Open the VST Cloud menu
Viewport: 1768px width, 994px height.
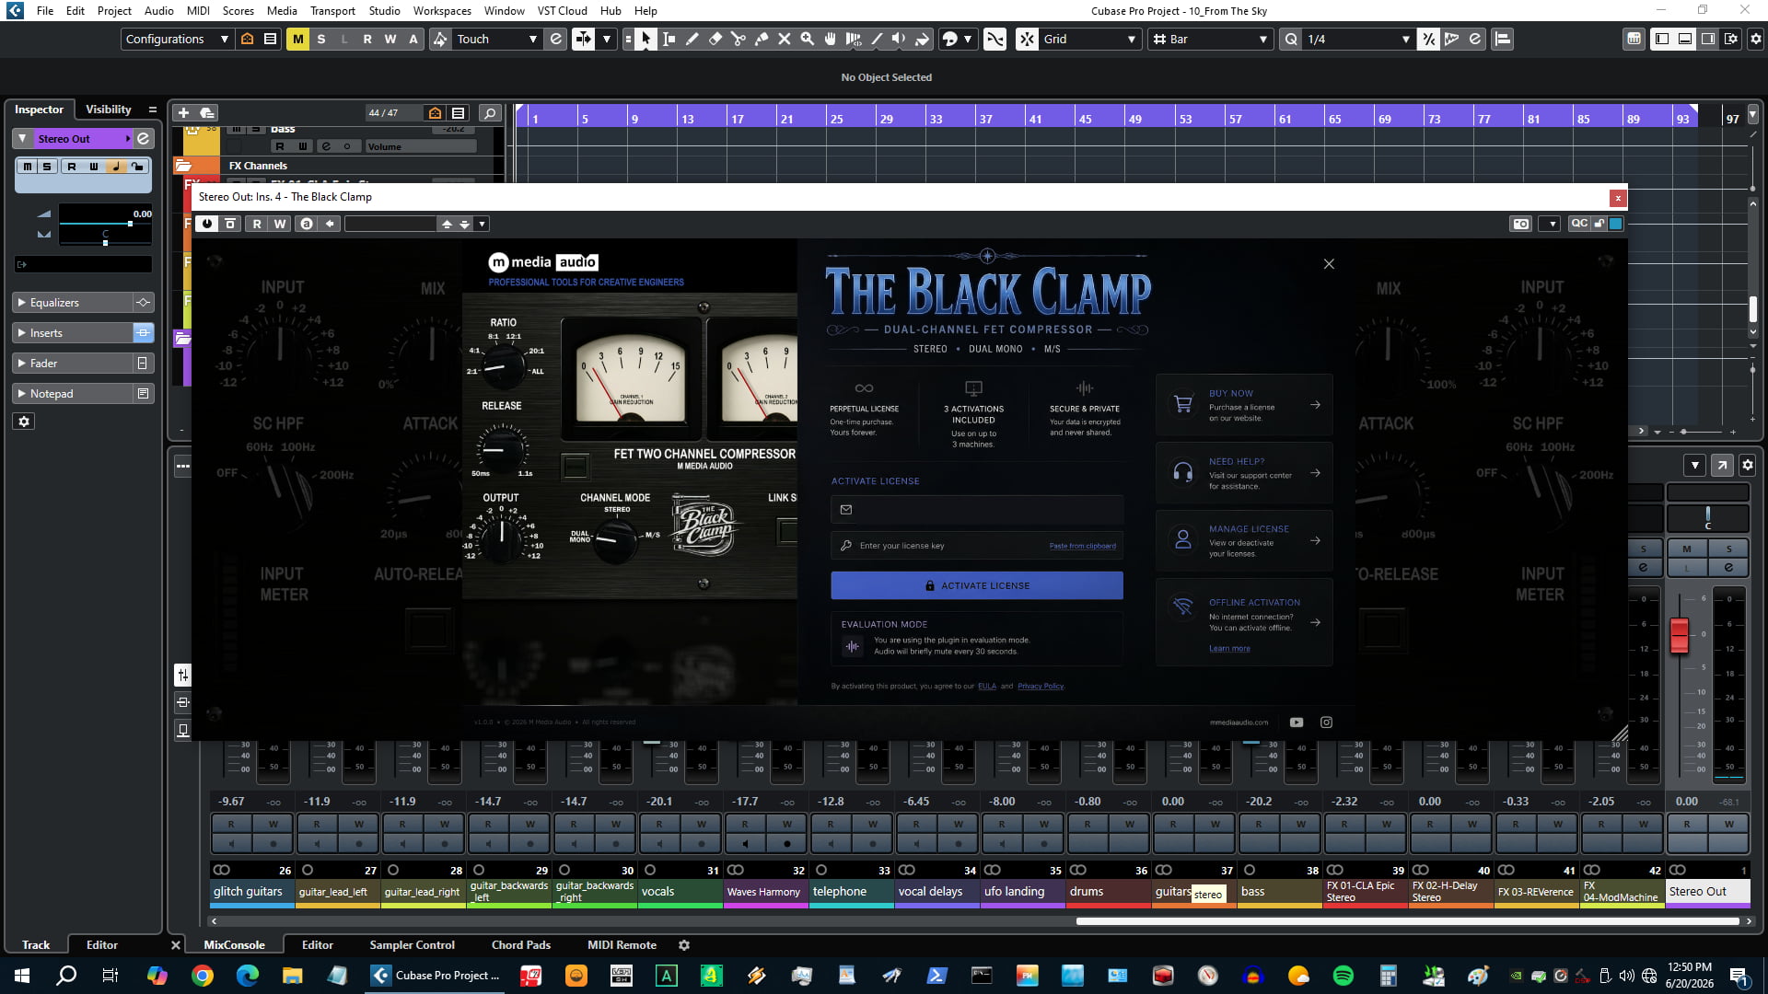pos(562,11)
